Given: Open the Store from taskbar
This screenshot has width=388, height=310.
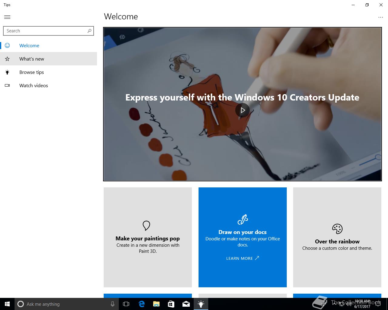Looking at the screenshot, I should click(171, 304).
